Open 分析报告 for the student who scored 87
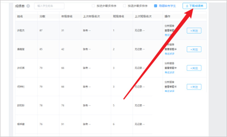Screen dimensions: 227x137 169,26
